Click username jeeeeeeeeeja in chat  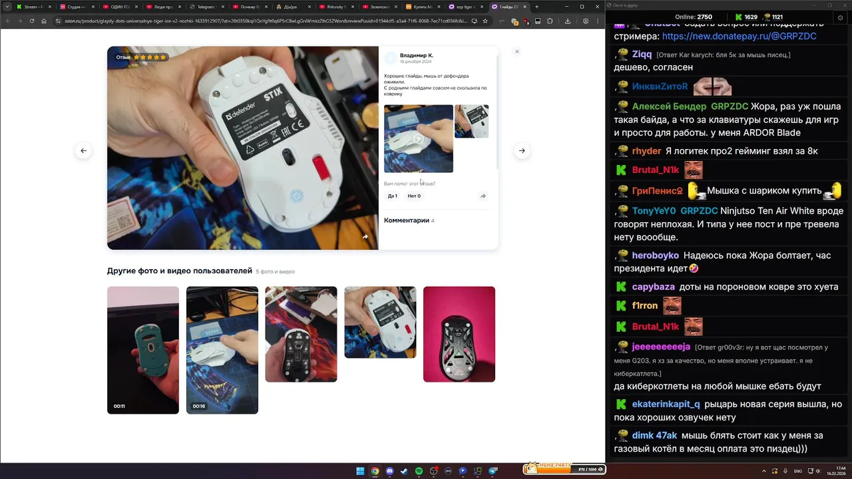point(661,347)
